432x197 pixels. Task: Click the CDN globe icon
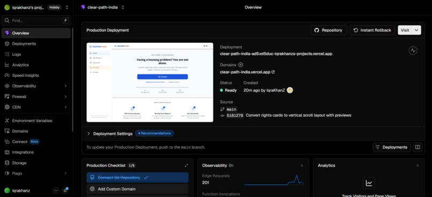7,107
